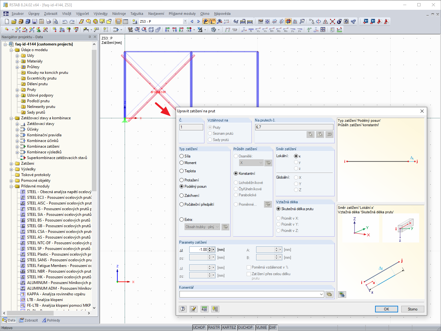Select the Konstantní load distribution
The height and width of the screenshot is (331, 441).
(x=236, y=174)
